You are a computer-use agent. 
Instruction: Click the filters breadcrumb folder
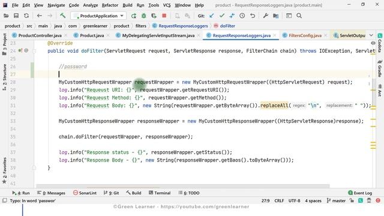[x=141, y=26]
